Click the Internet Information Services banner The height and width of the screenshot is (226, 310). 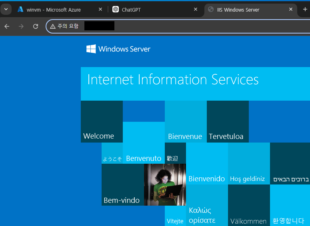(195, 84)
